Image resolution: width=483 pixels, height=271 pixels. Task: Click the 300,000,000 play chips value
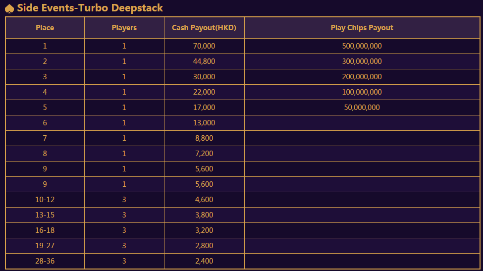click(x=362, y=61)
